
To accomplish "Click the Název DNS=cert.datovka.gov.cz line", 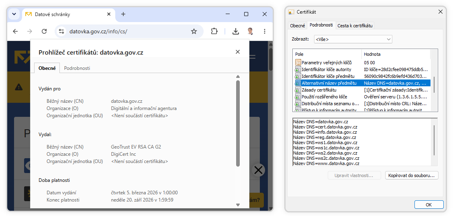I will 325,127.
